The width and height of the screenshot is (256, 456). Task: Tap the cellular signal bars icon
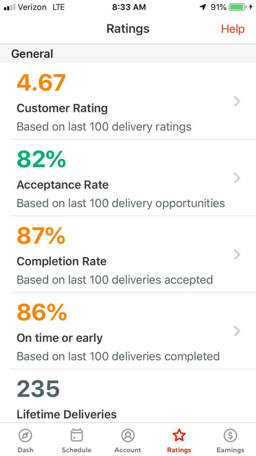[x=10, y=7]
